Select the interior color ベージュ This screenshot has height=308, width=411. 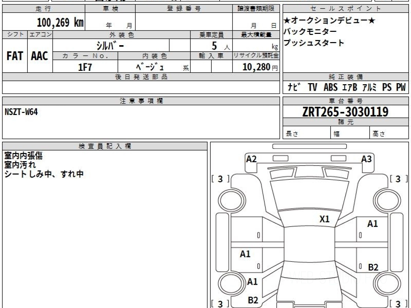tap(150, 66)
